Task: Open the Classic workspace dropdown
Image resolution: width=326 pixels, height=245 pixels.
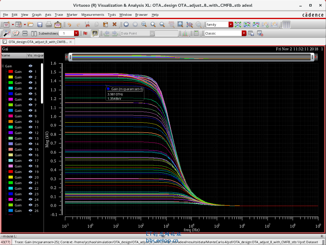Action: click(244, 33)
